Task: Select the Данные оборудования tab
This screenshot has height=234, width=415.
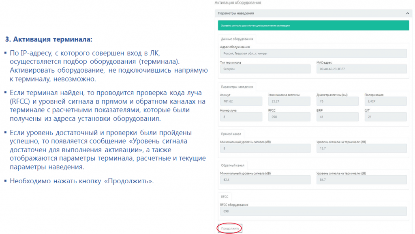Action: pyautogui.click(x=237, y=39)
